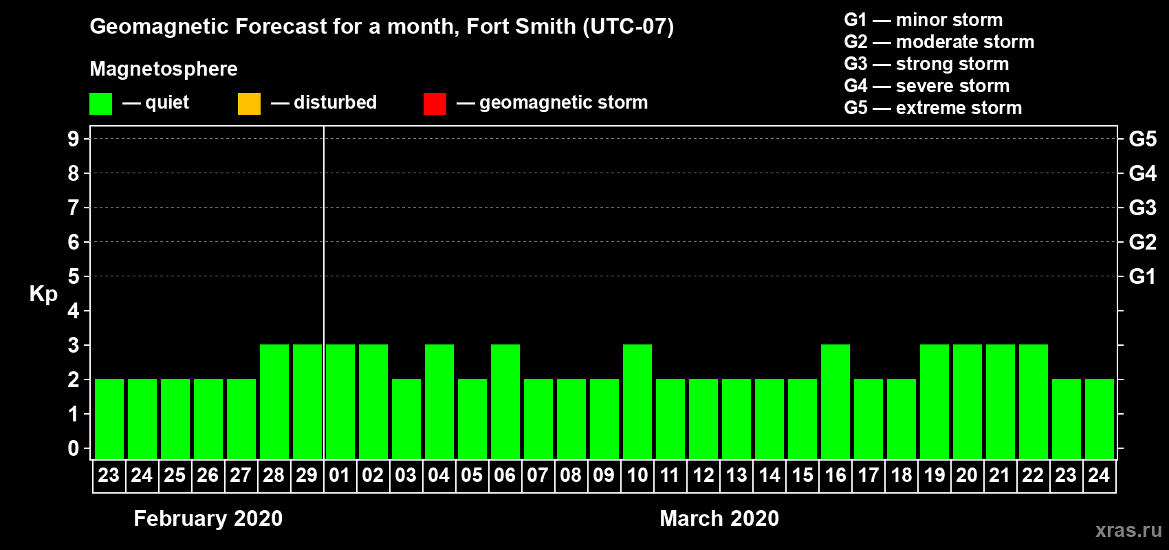Screen dimensions: 1169x550
Task: Click the 'G1 — minor storm' legend line
Action: [x=924, y=20]
